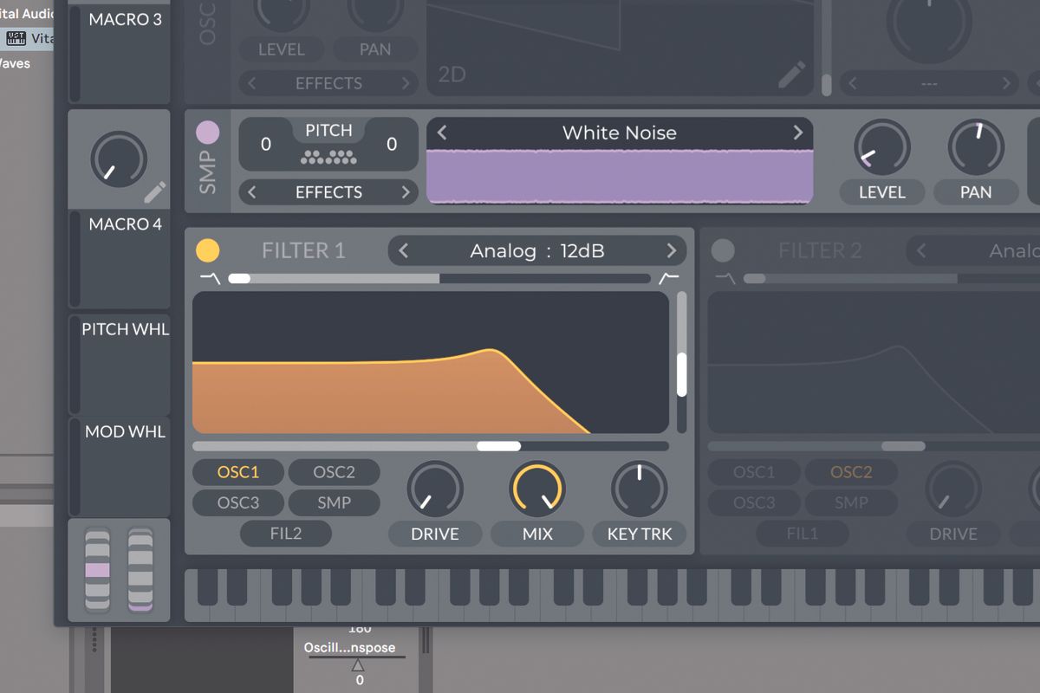Route SMP into Filter 1
This screenshot has height=693, width=1040.
coord(334,502)
